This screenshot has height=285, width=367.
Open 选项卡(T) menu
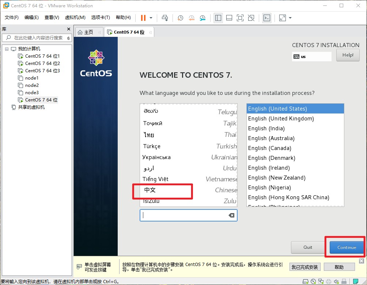tap(101, 18)
